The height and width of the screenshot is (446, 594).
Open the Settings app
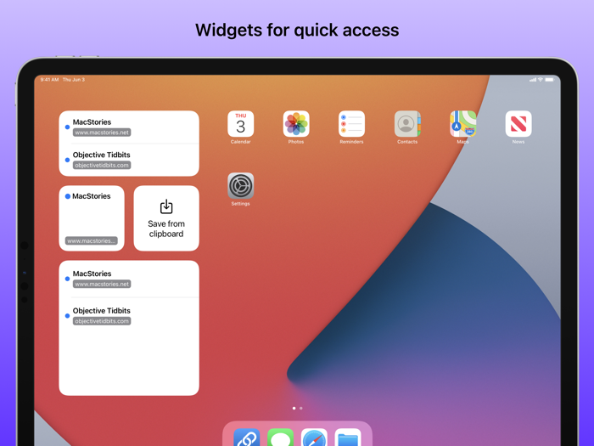point(240,186)
